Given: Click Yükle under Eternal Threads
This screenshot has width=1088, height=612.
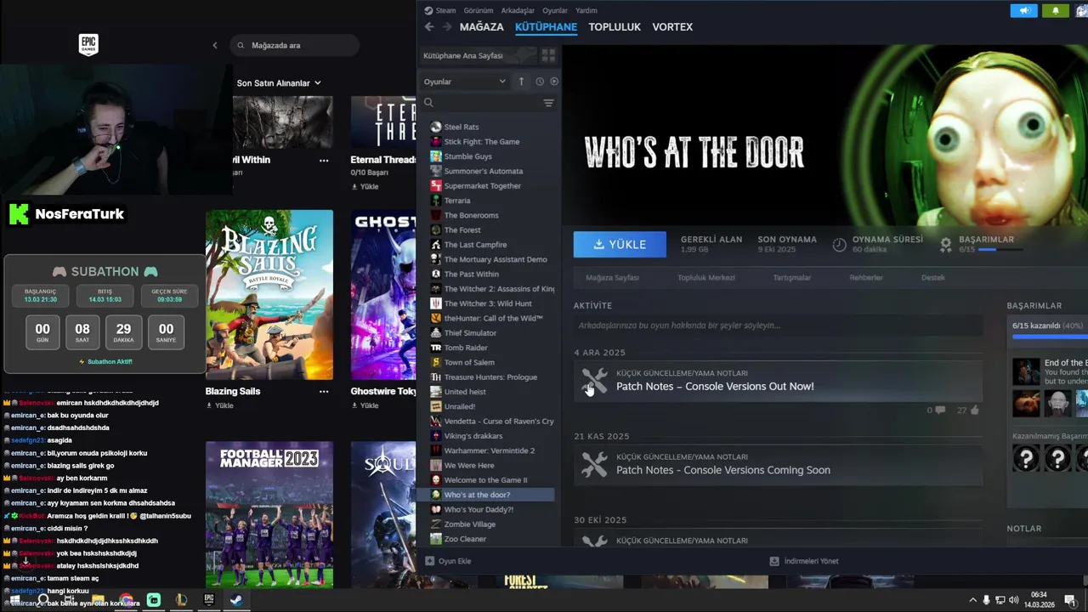Looking at the screenshot, I should point(365,186).
